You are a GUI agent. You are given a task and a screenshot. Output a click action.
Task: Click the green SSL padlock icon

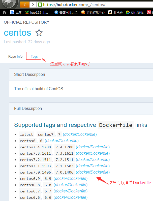pos(40,5)
